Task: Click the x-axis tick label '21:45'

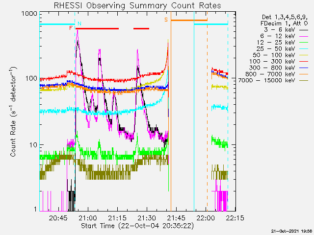Action: pos(177,217)
